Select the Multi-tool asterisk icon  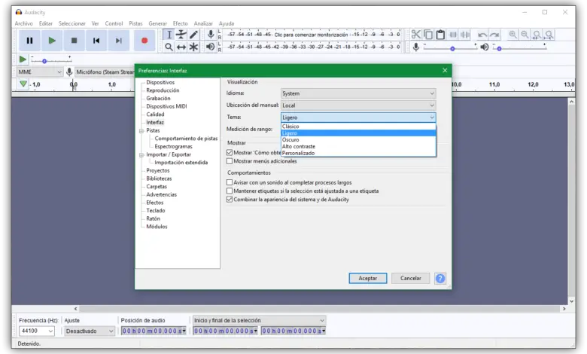[x=193, y=47]
